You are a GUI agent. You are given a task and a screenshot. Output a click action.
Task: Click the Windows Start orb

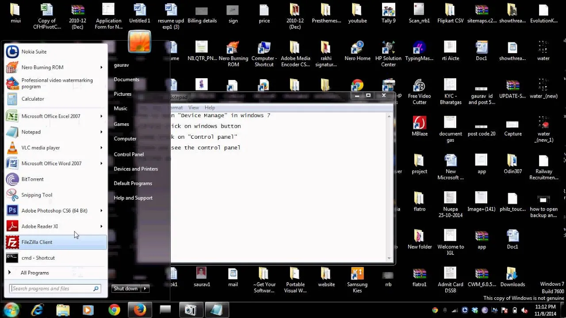(11, 310)
